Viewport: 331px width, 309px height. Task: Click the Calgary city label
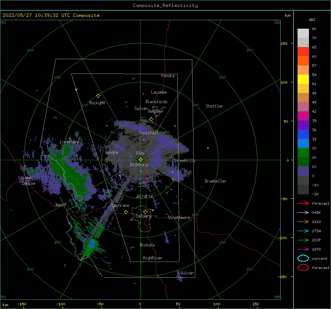[143, 216]
